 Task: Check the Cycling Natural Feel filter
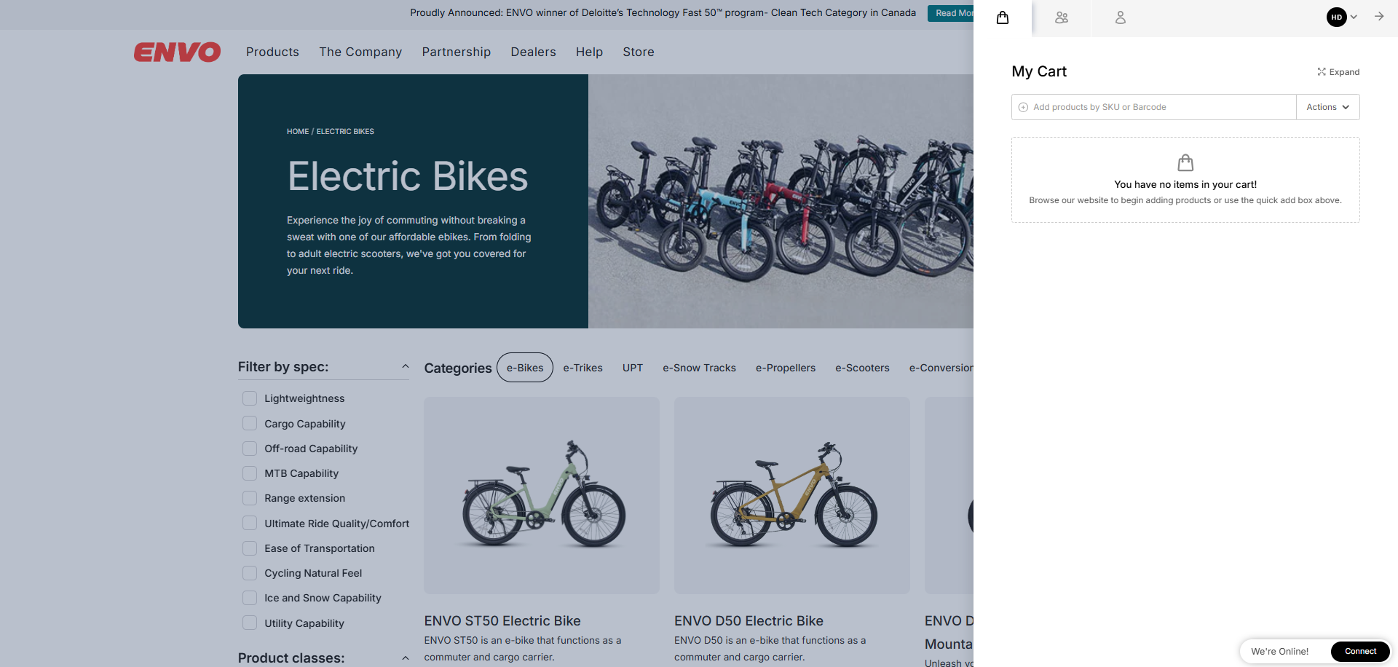pos(250,573)
